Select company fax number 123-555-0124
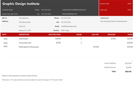Image resolution: width=134 pixels, height=103 pixels. pos(46,14)
